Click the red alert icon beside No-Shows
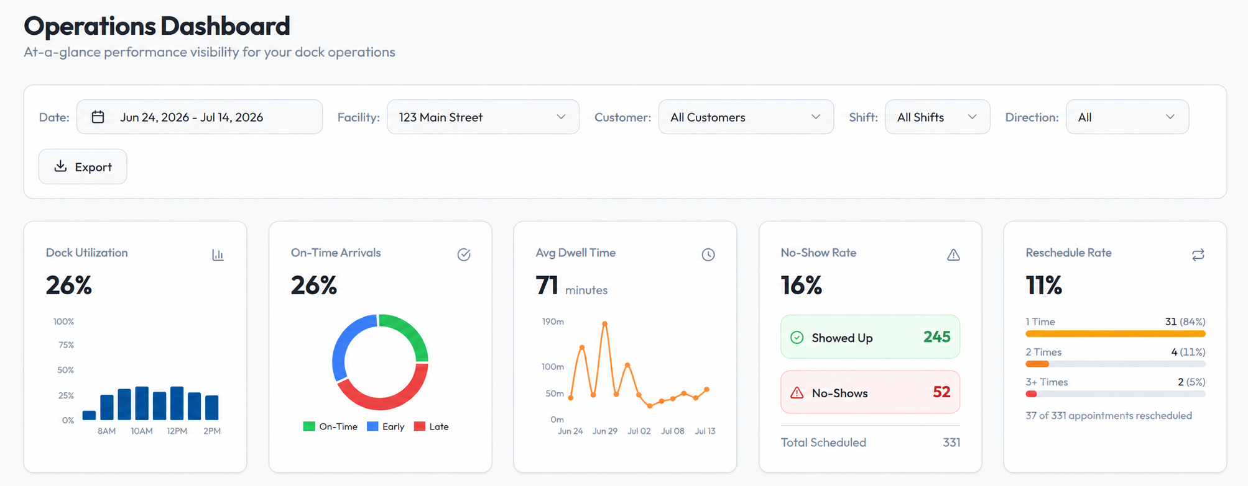Viewport: 1248px width, 486px height. (x=797, y=393)
